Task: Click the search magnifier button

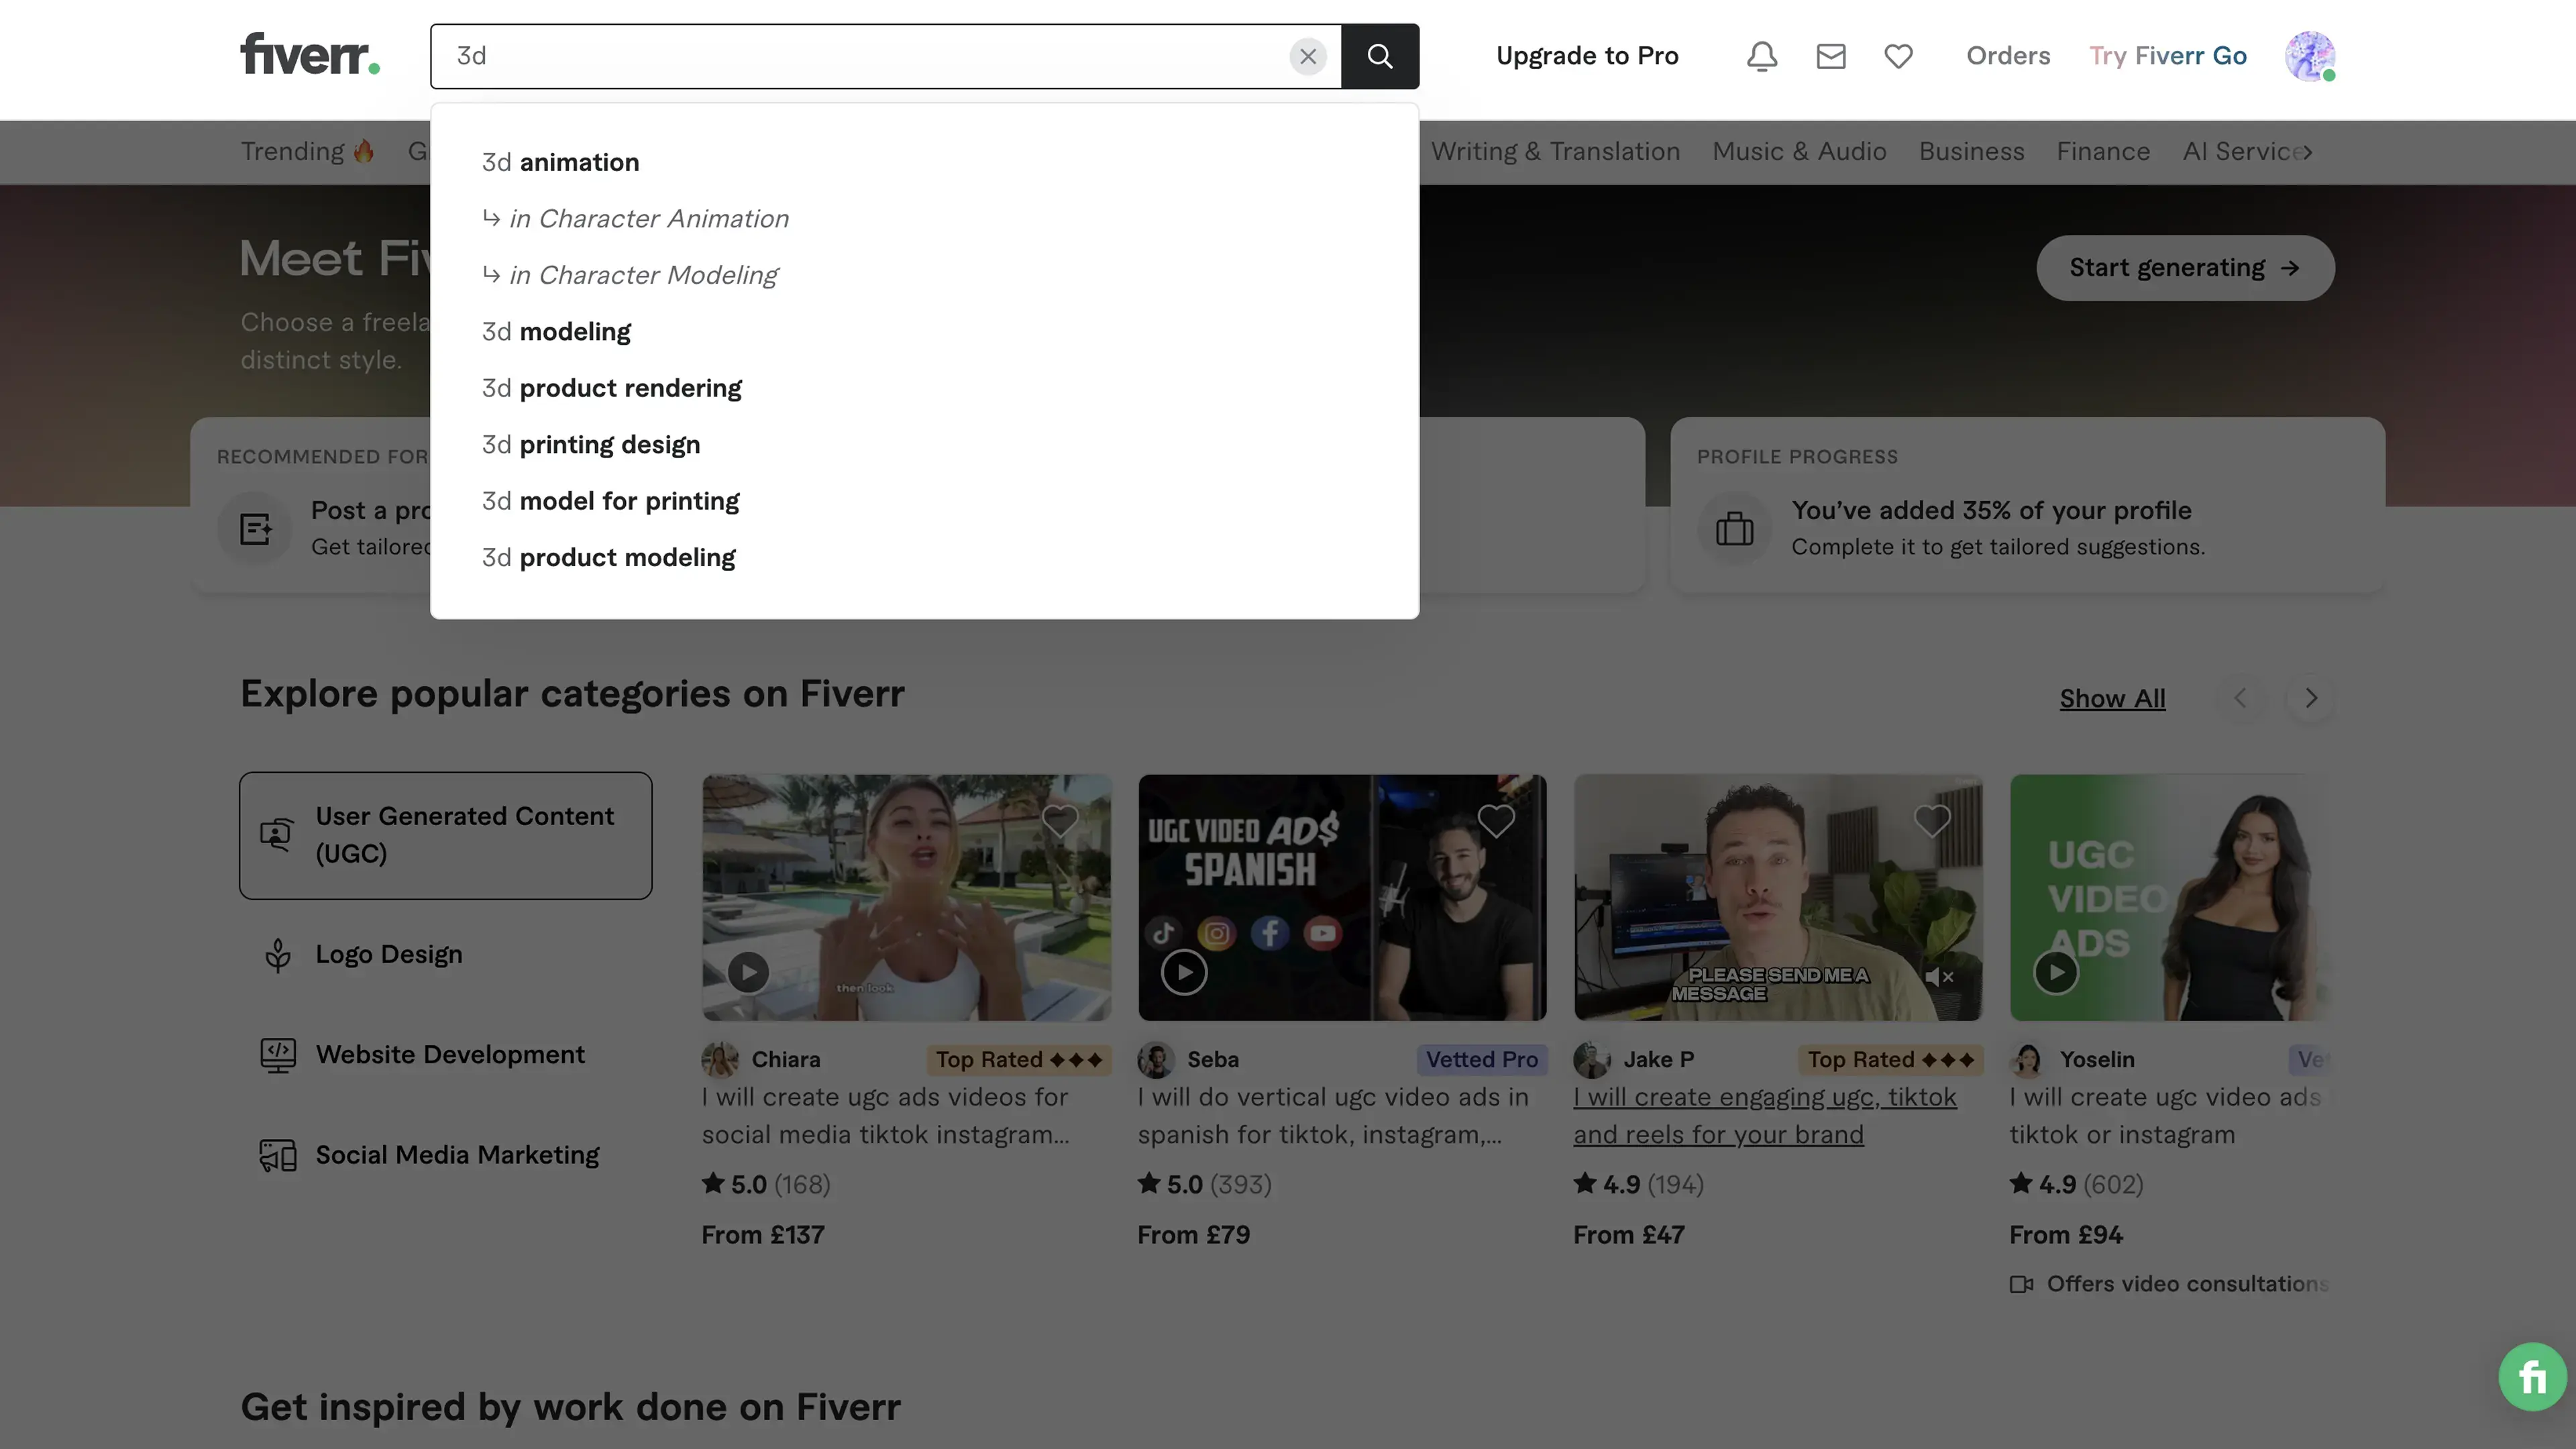Action: [x=1380, y=56]
